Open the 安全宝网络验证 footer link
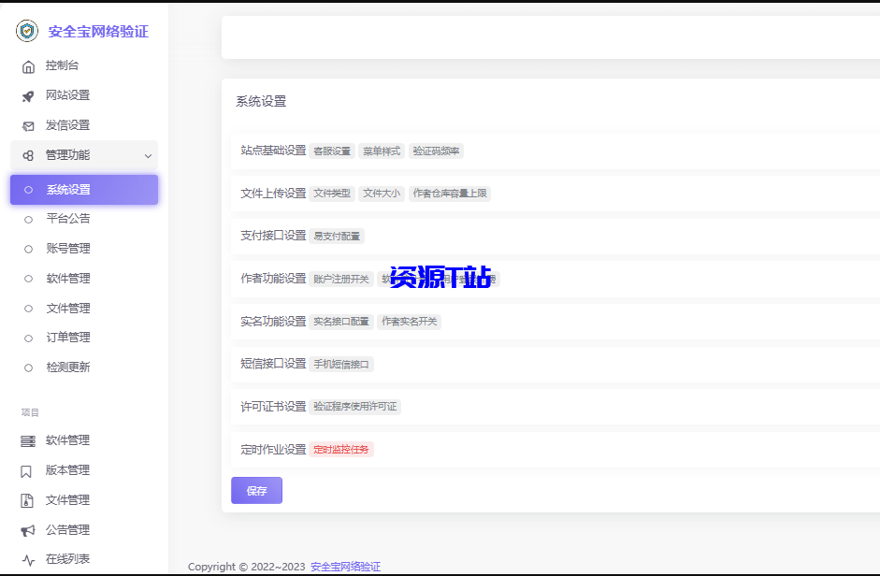This screenshot has width=880, height=576. click(x=346, y=566)
